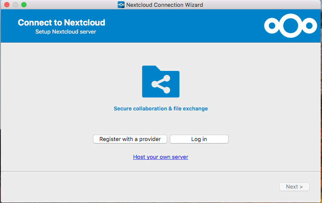Click the left small circle of Nextcloud logo

pyautogui.click(x=272, y=26)
